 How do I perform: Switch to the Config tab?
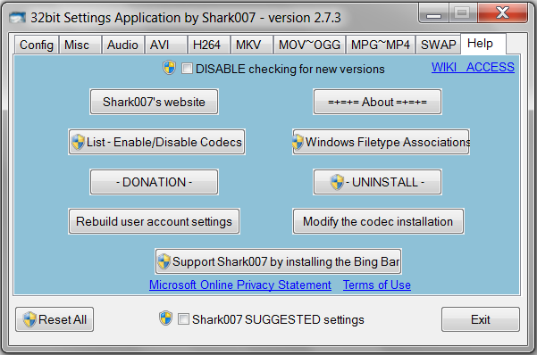[37, 45]
